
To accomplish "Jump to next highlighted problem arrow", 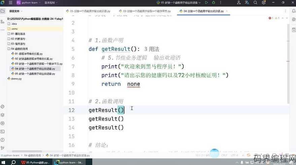I will pos(287,18).
